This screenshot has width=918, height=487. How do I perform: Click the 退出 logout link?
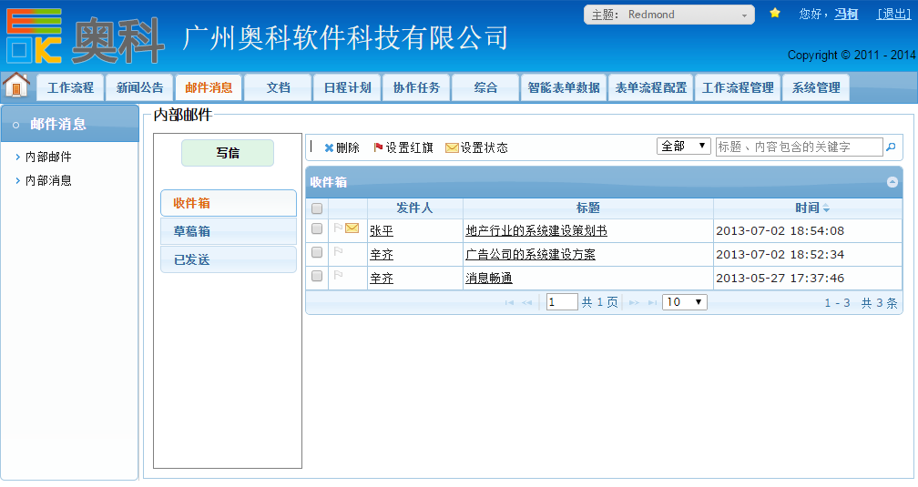[892, 14]
